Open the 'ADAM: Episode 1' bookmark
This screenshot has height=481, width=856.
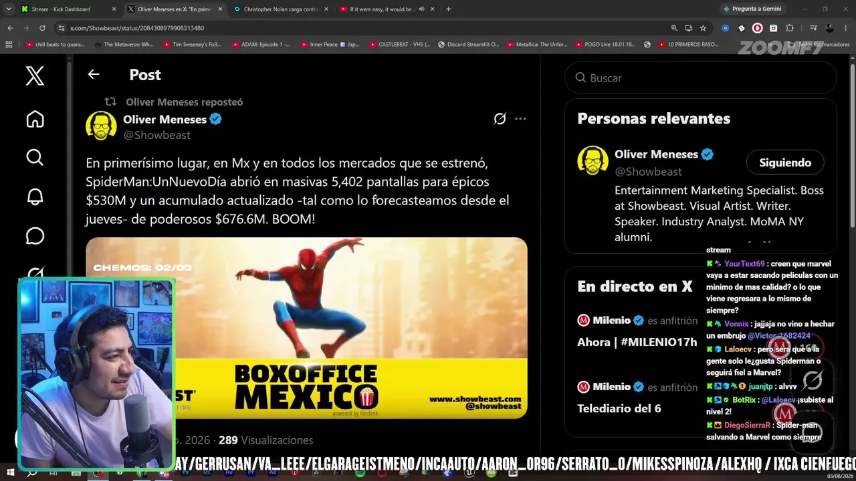[261, 45]
